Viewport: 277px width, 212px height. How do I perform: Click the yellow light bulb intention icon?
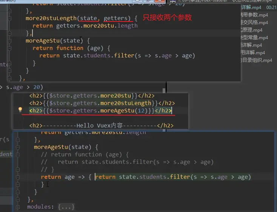coord(20,110)
